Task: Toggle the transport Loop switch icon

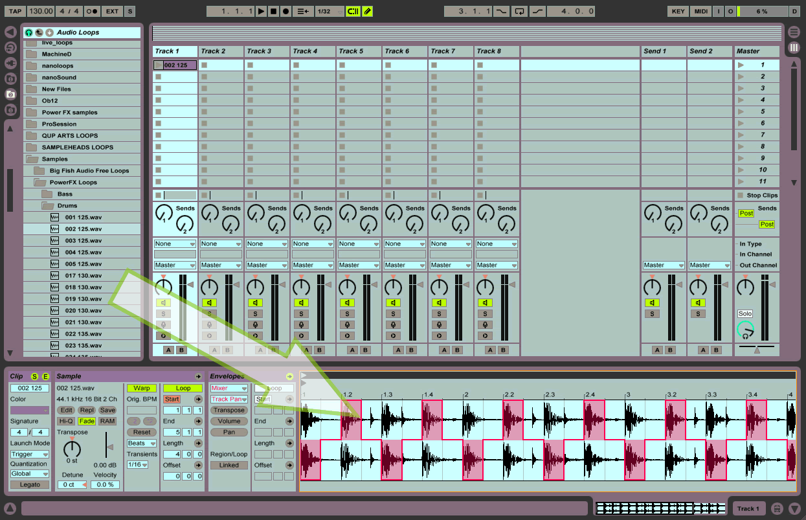Action: [519, 11]
